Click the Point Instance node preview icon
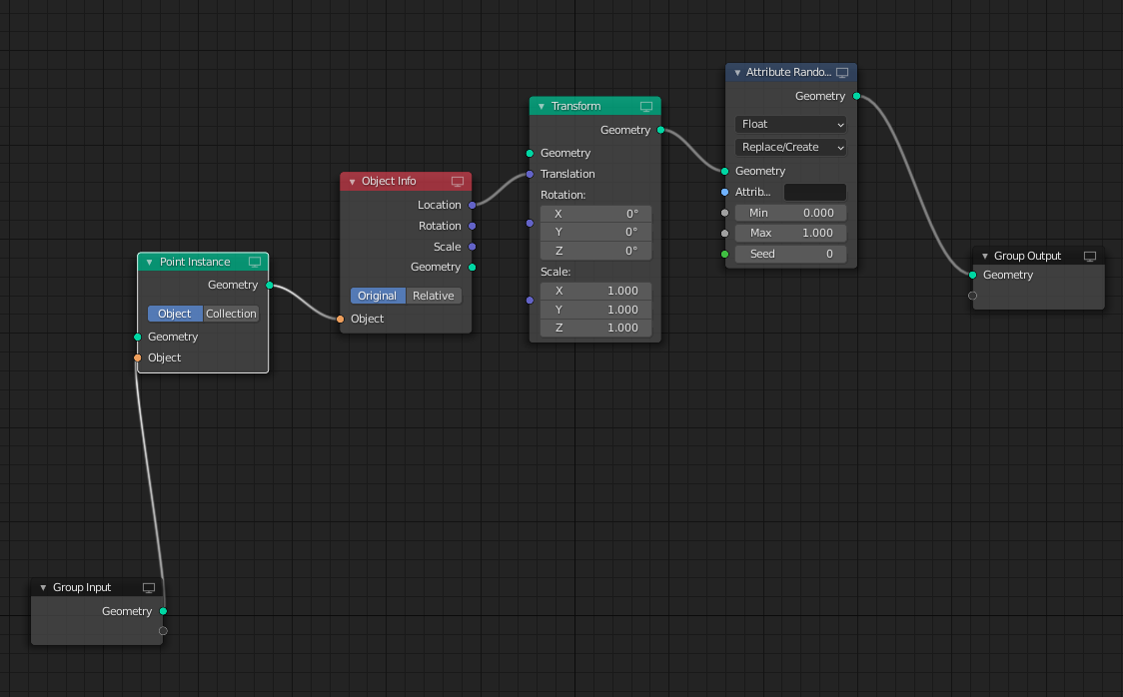Image resolution: width=1123 pixels, height=697 pixels. 255,262
